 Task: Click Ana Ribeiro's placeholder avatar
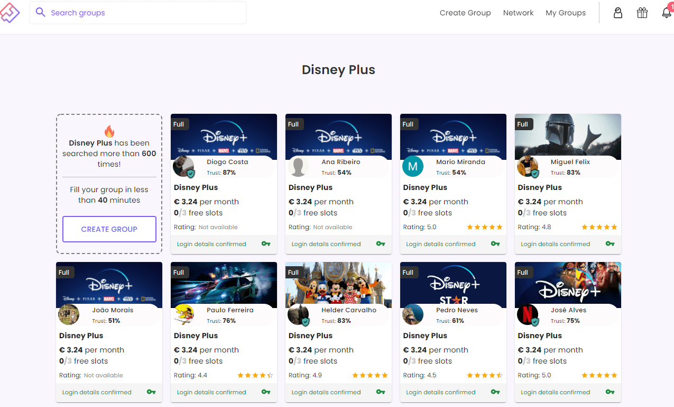coord(298,166)
